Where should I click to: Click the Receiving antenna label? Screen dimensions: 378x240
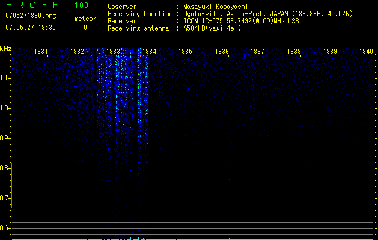(x=138, y=28)
